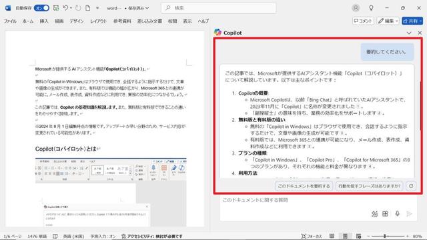Viewport: 427px width, 240px height.
Task: Select web layout view icon in status bar
Action: click(358, 236)
